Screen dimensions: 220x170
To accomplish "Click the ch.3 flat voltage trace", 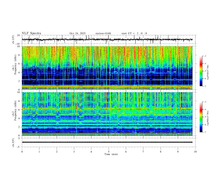I will [107, 142].
